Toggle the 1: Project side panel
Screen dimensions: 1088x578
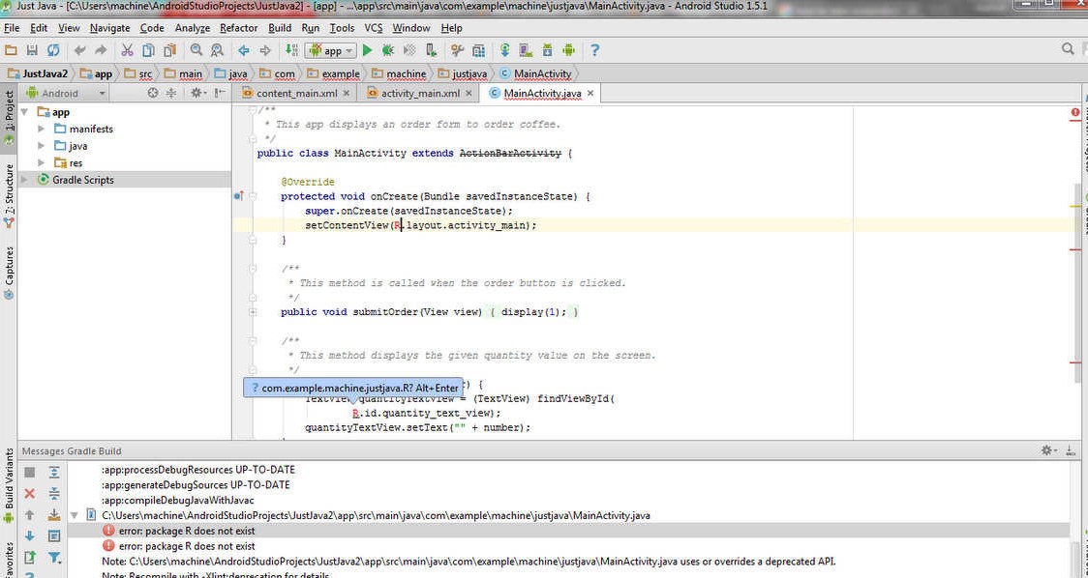(x=9, y=112)
